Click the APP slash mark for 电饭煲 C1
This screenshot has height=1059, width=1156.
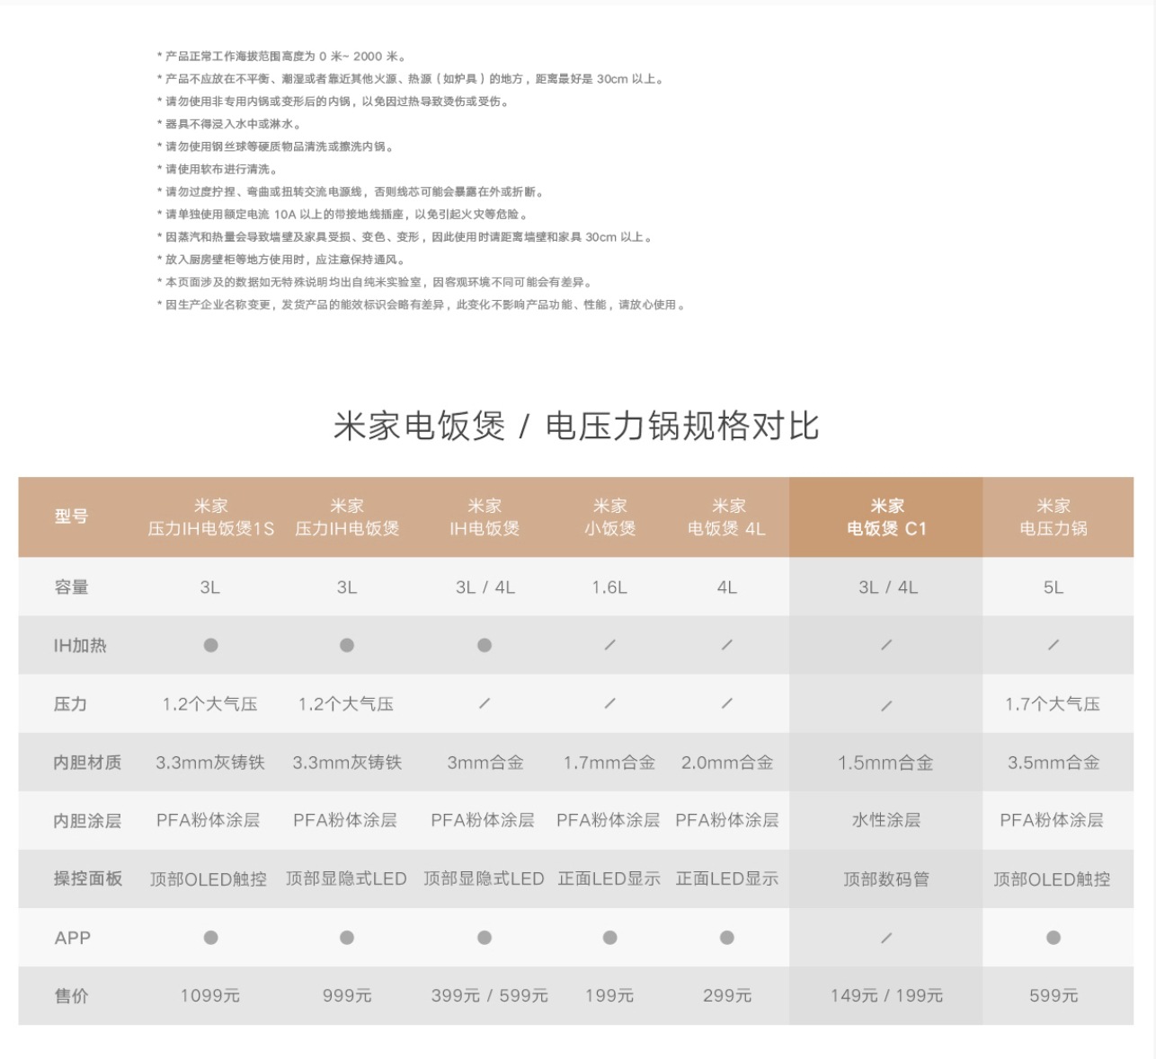[x=886, y=938]
